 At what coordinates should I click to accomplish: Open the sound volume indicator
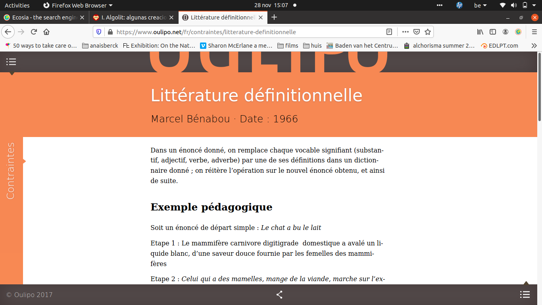(x=513, y=5)
